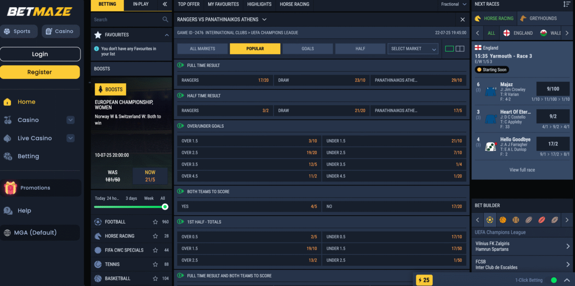Select the Greyhounds next races tab

click(538, 19)
